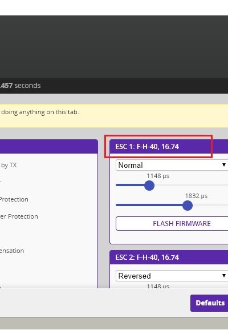Image resolution: width=228 pixels, height=330 pixels.
Task: Click the 1832 µs value label of ESC 1
Action: pos(196,196)
